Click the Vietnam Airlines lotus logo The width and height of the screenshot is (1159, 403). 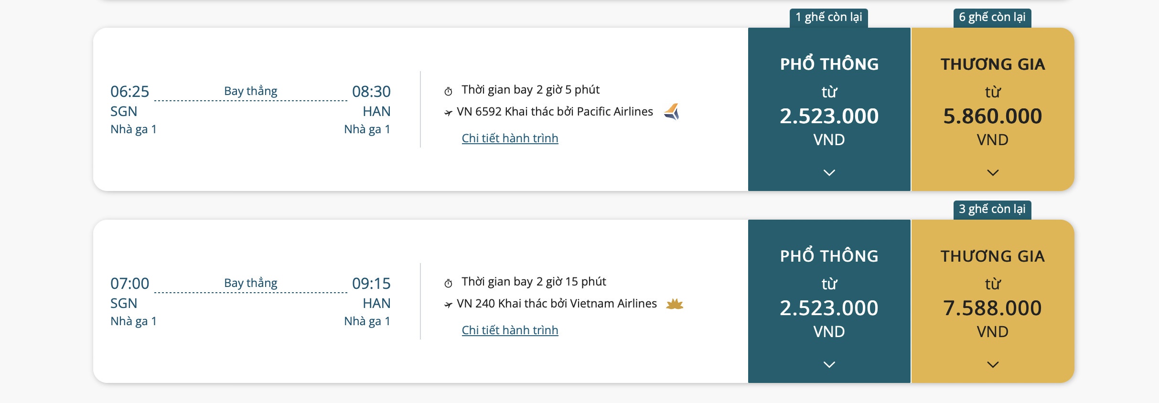[675, 304]
